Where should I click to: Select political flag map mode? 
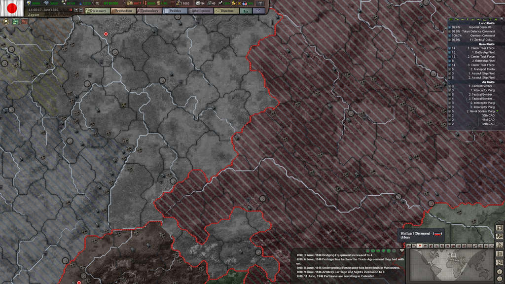[420, 246]
